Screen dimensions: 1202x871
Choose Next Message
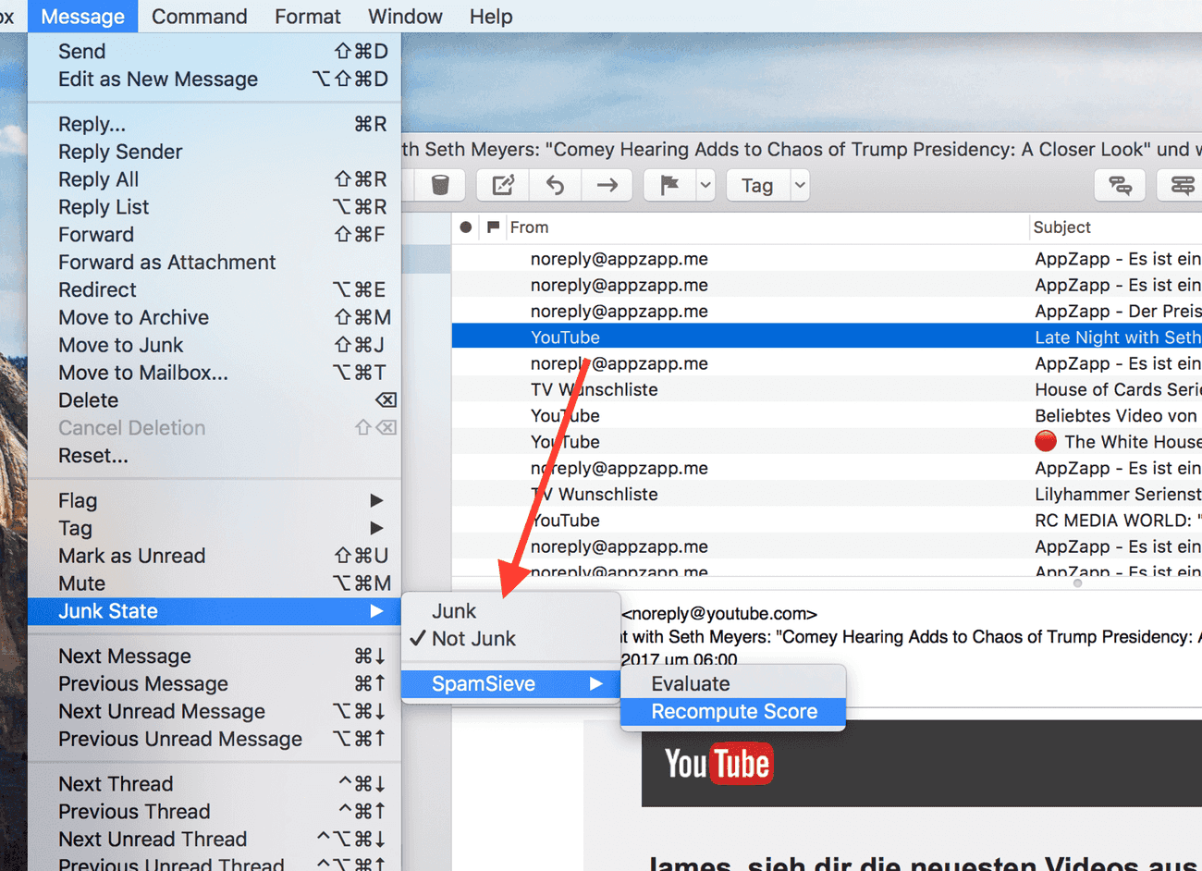(215, 656)
